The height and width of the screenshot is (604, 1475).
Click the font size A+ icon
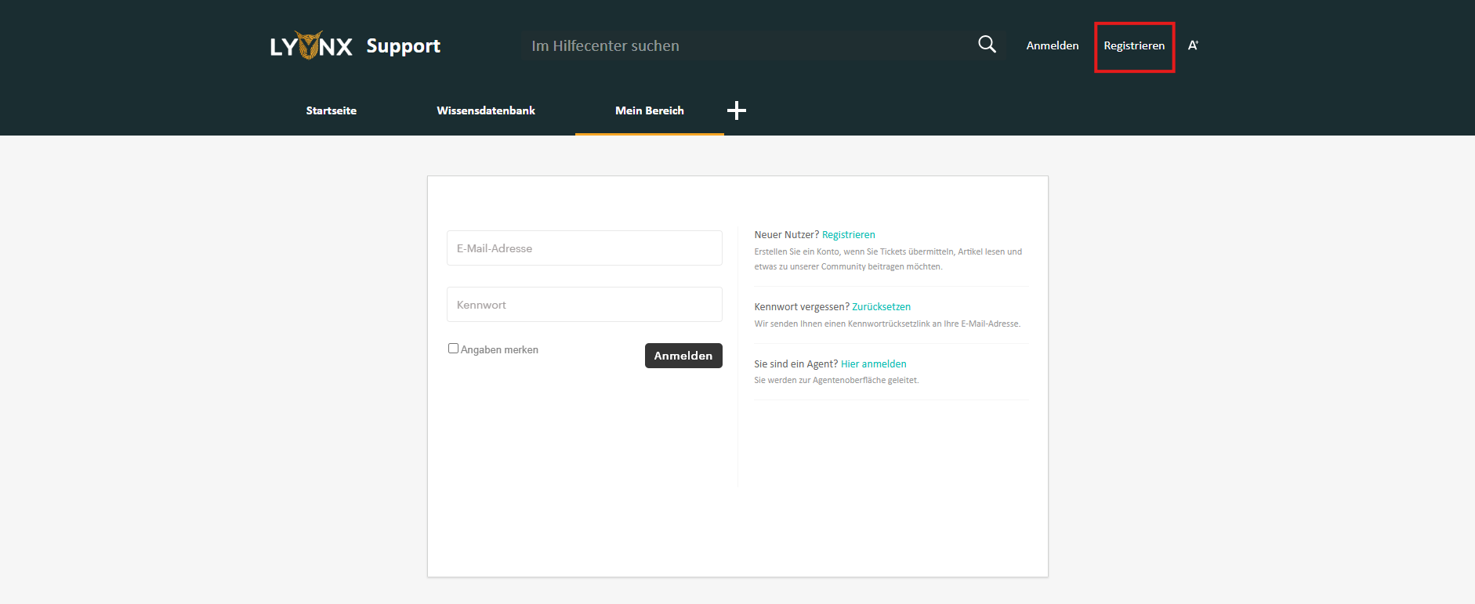[1193, 45]
